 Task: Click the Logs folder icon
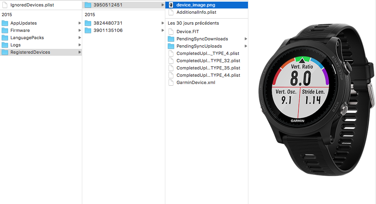point(5,45)
